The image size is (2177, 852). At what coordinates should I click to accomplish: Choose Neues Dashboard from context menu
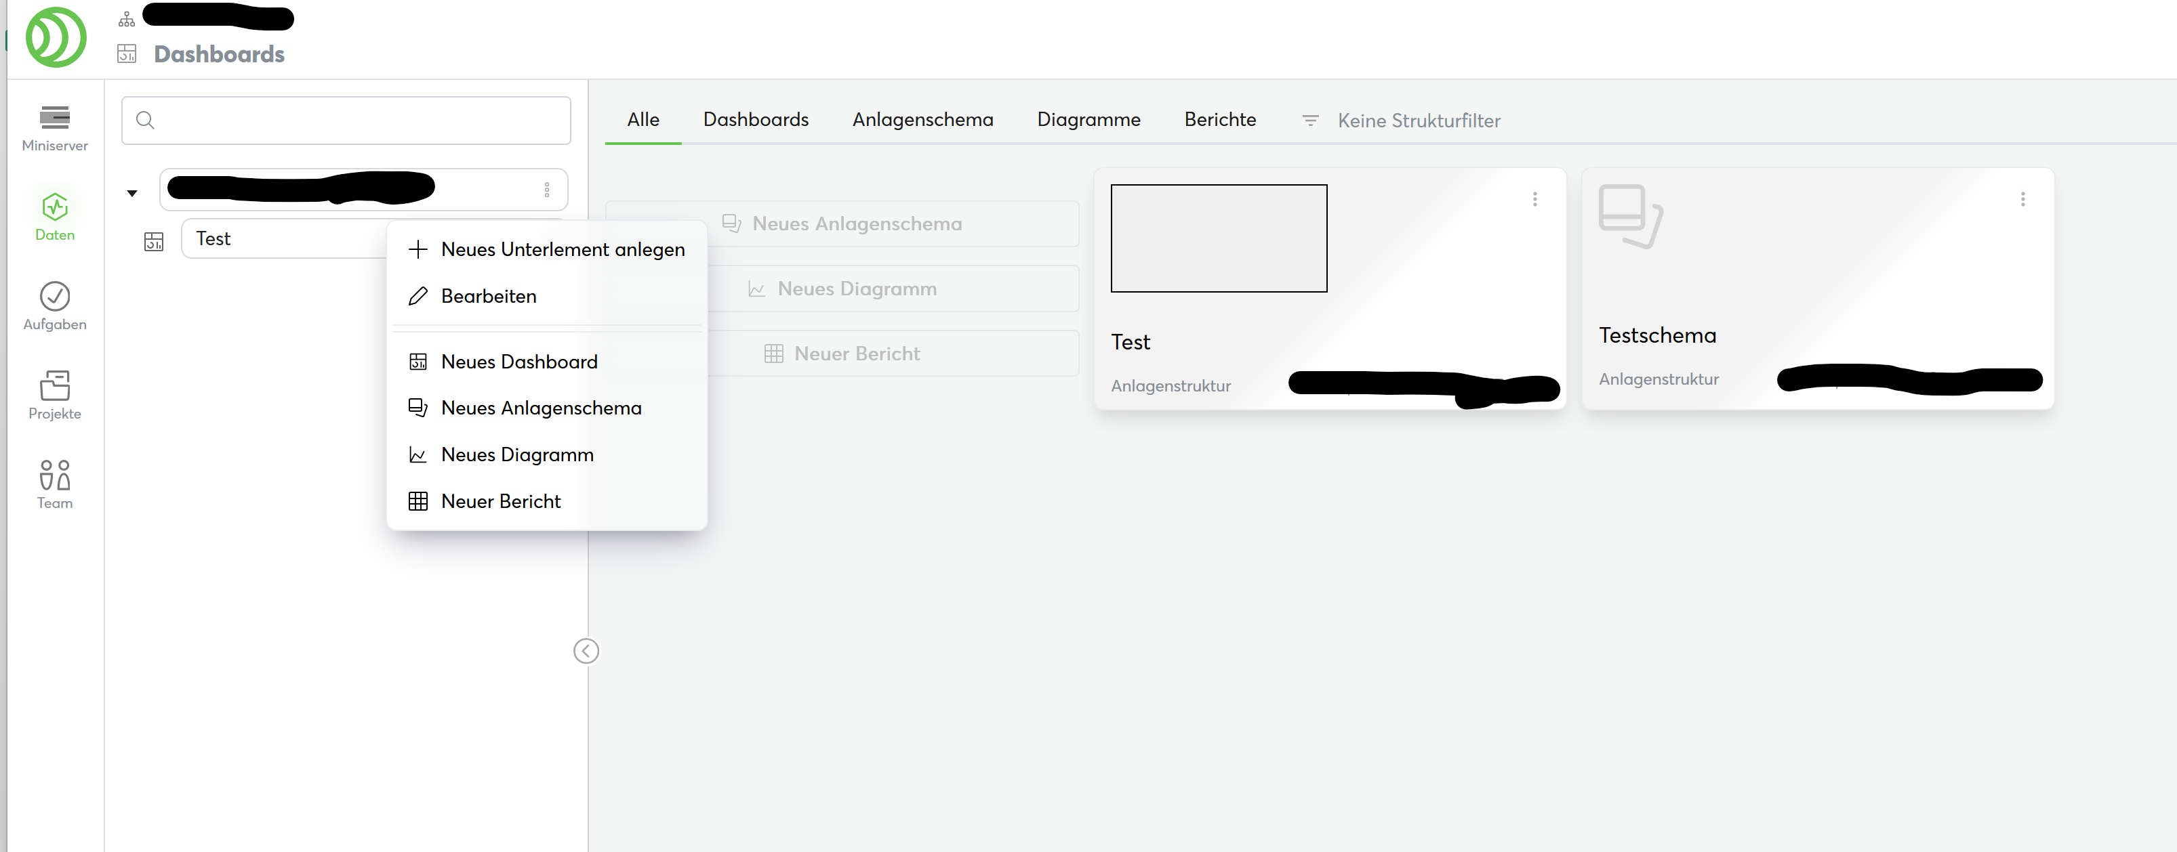518,362
